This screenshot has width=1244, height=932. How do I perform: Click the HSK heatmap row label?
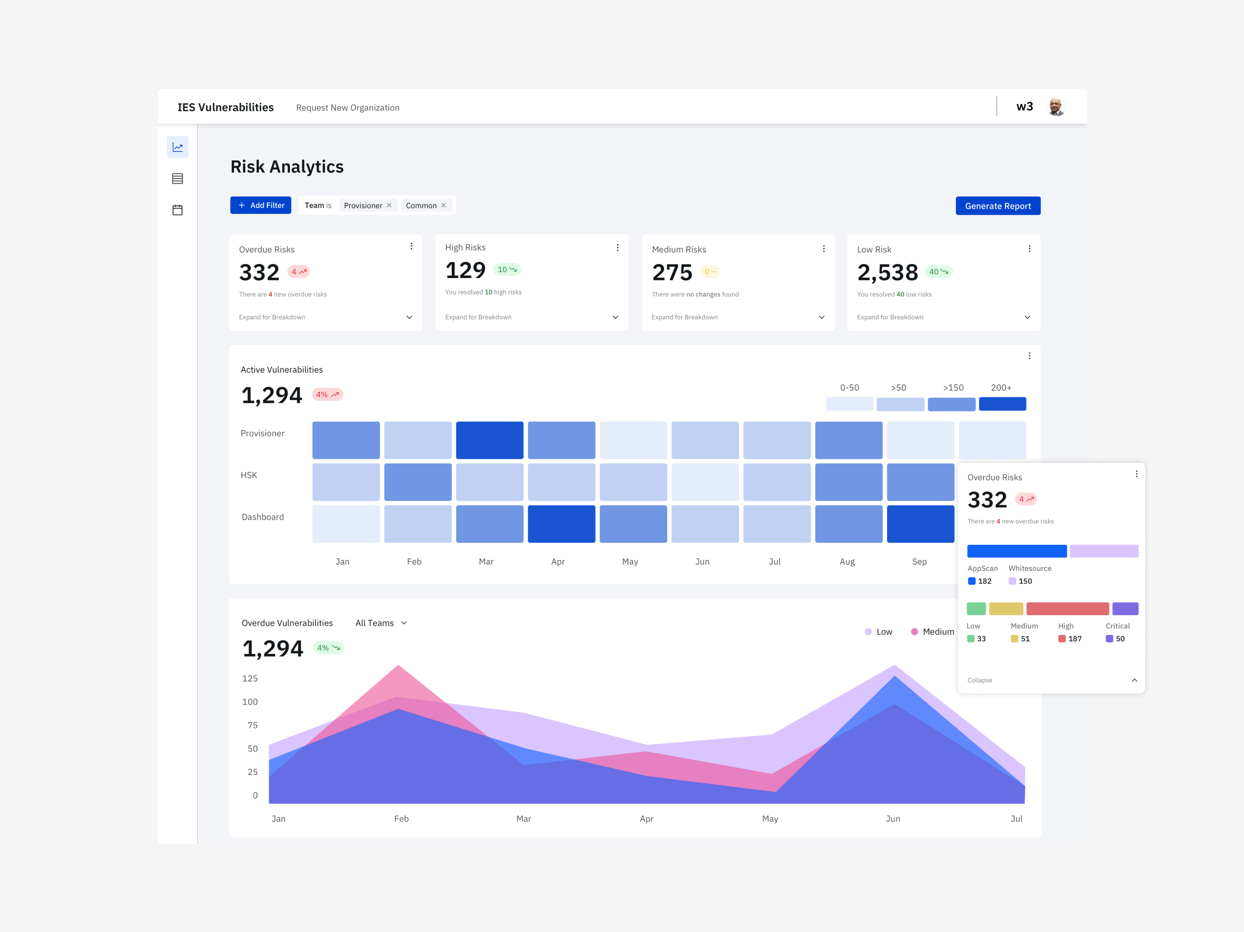249,475
